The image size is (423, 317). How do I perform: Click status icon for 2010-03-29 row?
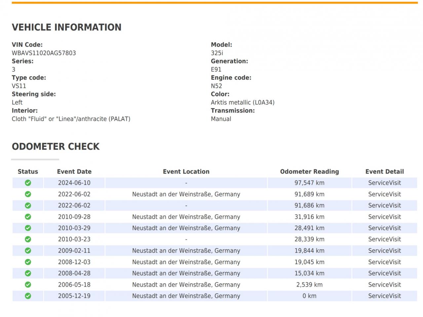28,228
